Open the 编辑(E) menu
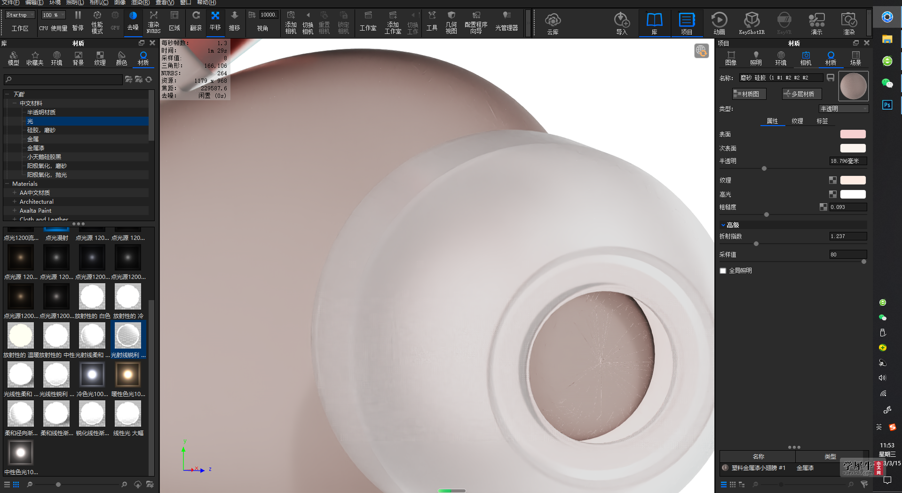Screen dimensions: 902x493 click(x=34, y=2)
